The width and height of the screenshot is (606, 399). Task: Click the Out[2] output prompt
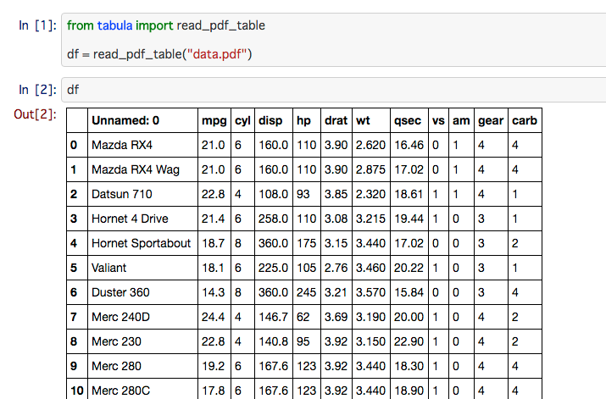pos(35,114)
